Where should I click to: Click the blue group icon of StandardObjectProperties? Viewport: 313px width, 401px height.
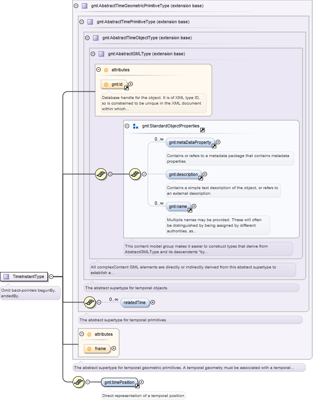coord(136,126)
